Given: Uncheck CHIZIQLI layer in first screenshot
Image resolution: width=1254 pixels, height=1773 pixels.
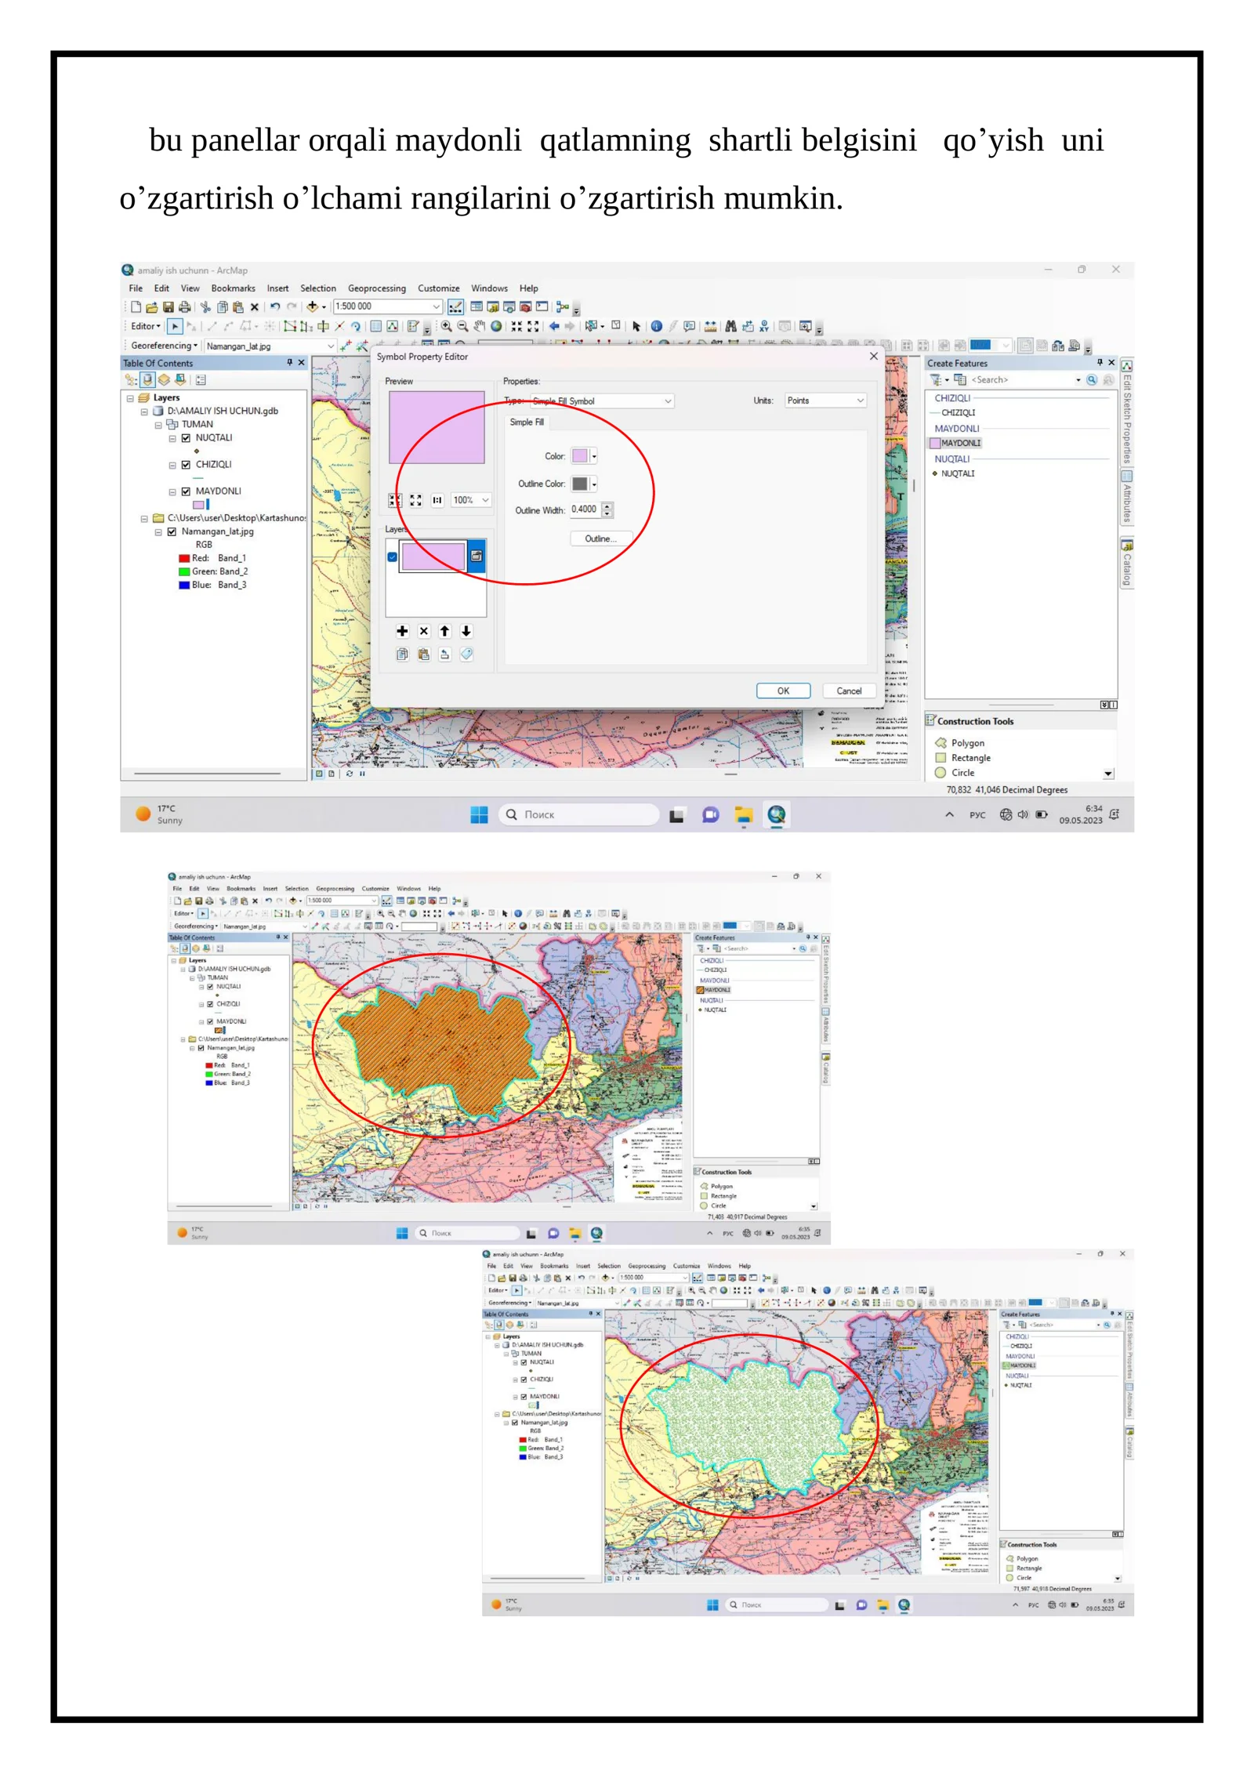Looking at the screenshot, I should point(186,465).
